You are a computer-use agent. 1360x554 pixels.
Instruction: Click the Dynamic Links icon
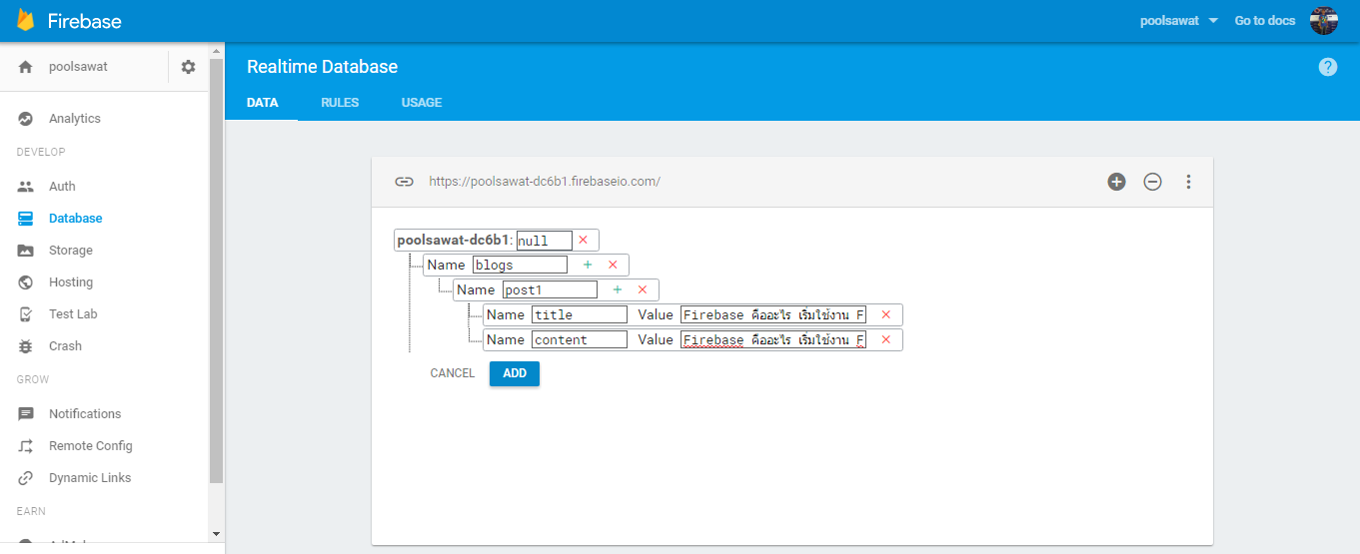[x=26, y=478]
